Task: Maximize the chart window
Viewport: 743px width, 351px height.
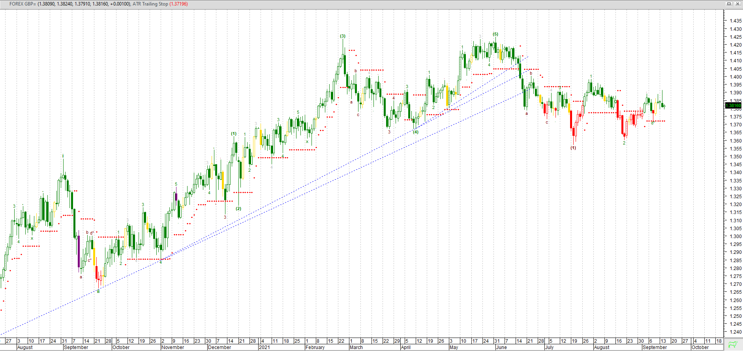Action: click(729, 4)
